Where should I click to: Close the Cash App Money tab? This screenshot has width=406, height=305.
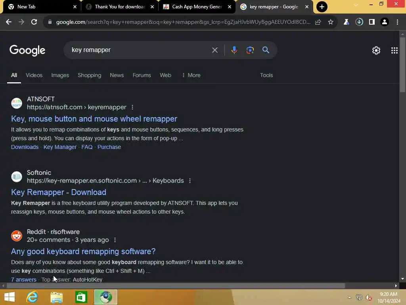pos(230,7)
